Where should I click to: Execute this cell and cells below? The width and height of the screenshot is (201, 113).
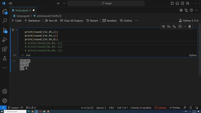[174, 26]
